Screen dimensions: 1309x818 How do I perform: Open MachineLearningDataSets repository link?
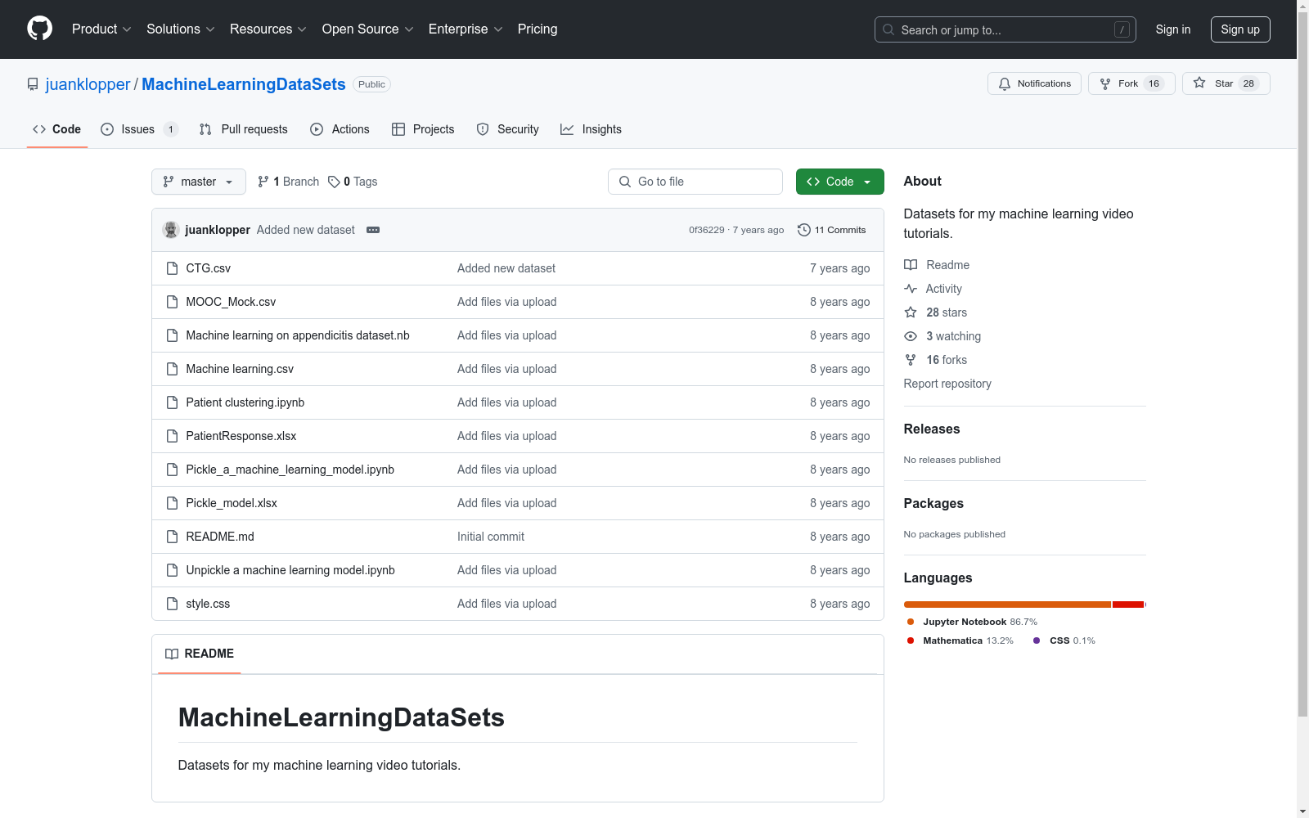tap(244, 84)
